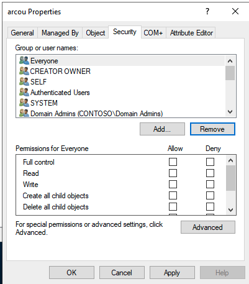Viewport: 249px width, 284px height.
Task: Click the Remove button
Action: [x=212, y=129]
